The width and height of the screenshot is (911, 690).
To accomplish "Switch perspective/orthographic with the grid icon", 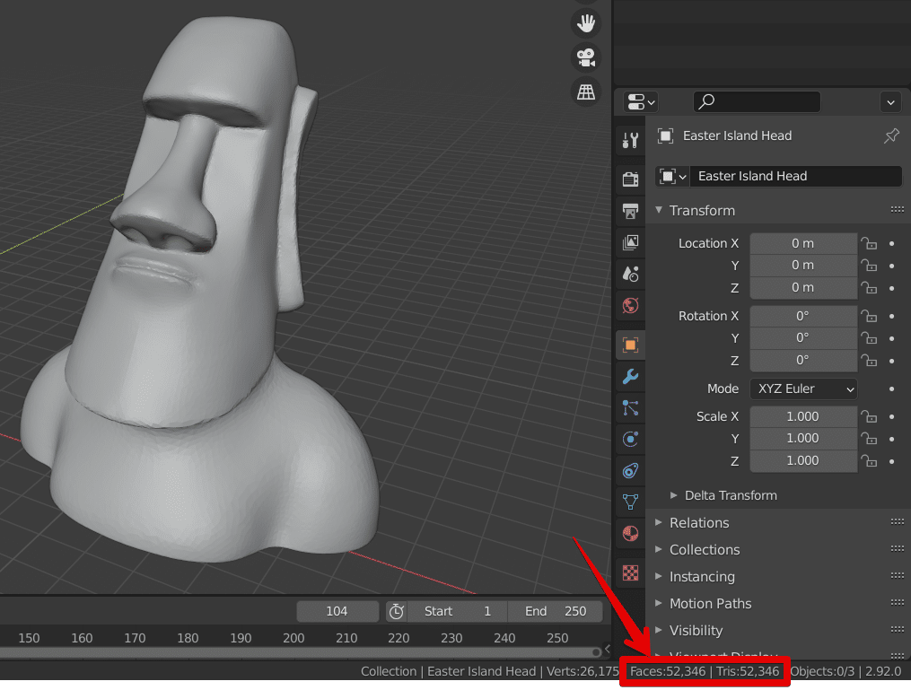I will 586,92.
